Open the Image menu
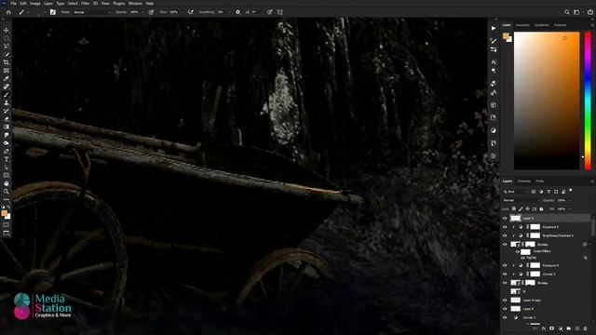The image size is (596, 335). click(35, 4)
